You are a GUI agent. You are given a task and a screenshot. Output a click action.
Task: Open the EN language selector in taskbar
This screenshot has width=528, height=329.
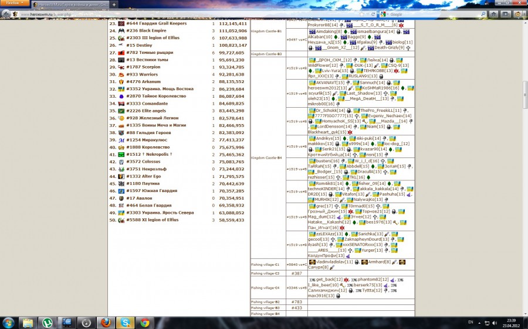point(470,323)
